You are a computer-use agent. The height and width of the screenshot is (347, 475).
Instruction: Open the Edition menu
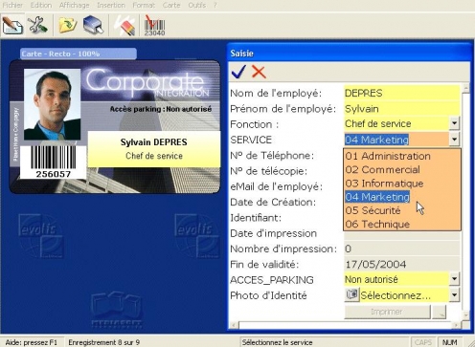(41, 5)
